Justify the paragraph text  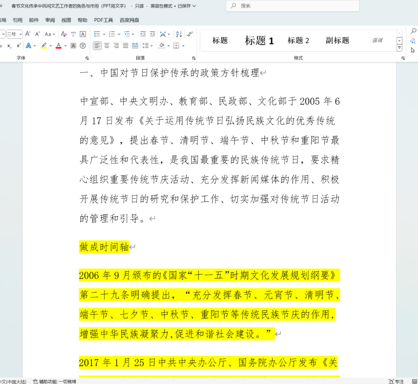click(125, 46)
